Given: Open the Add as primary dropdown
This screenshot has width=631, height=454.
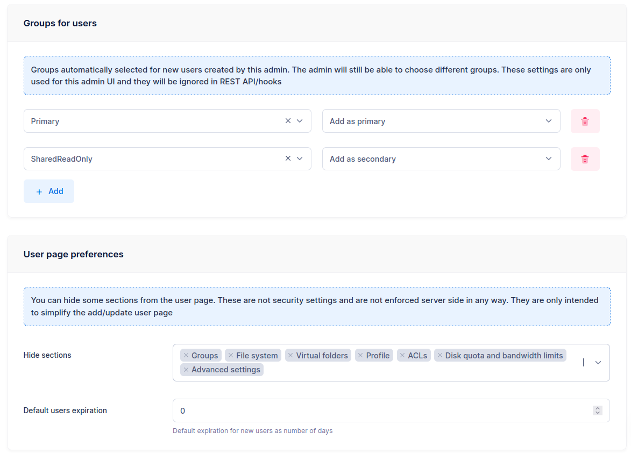Looking at the screenshot, I should 548,121.
